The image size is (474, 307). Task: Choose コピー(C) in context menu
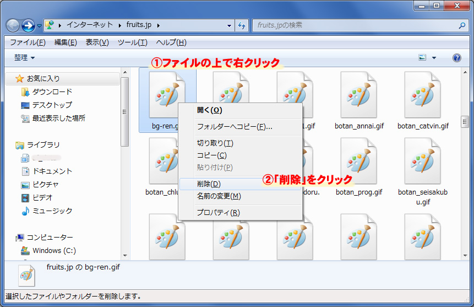tap(241, 155)
